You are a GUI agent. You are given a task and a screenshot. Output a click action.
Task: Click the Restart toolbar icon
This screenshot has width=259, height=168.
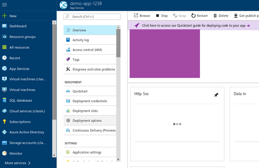tap(194, 16)
